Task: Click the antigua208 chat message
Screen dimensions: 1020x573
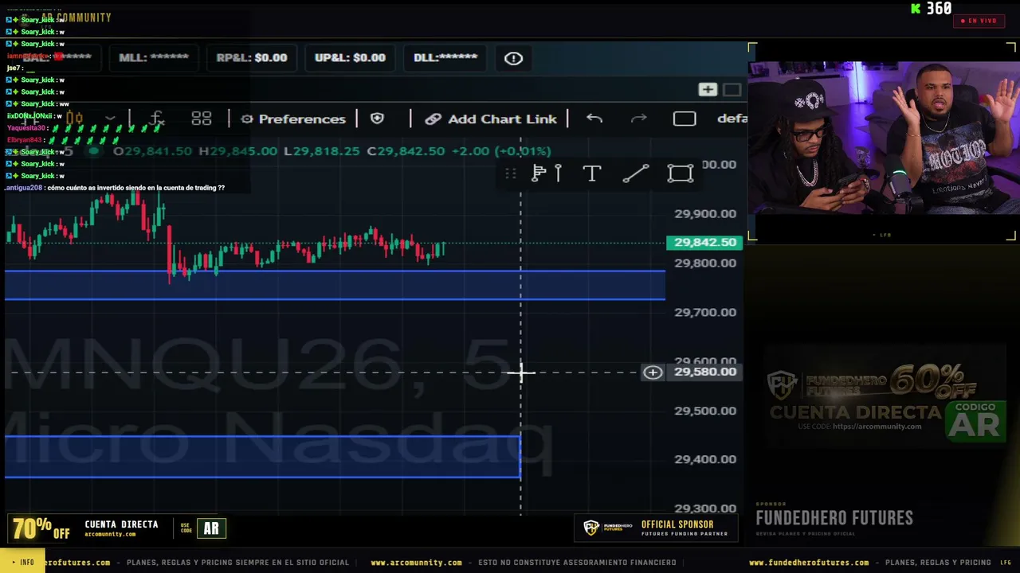Action: pyautogui.click(x=116, y=188)
